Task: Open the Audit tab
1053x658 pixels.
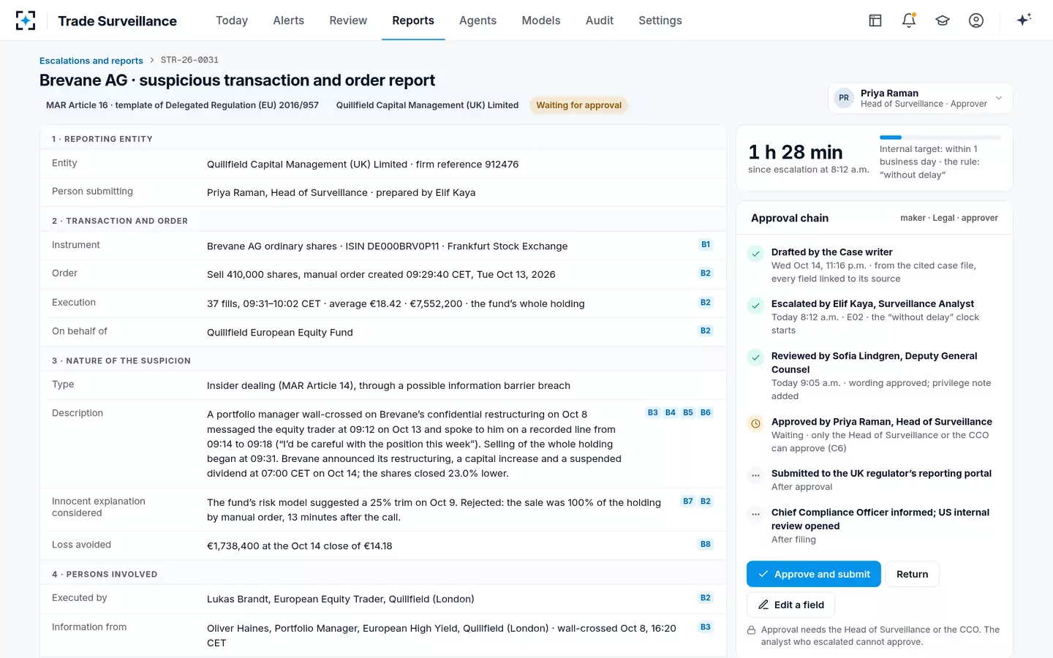Action: [600, 20]
